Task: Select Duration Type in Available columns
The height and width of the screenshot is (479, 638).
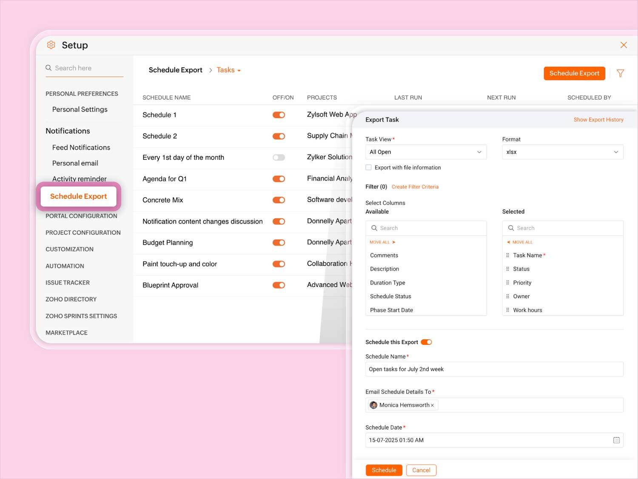Action: (x=387, y=283)
